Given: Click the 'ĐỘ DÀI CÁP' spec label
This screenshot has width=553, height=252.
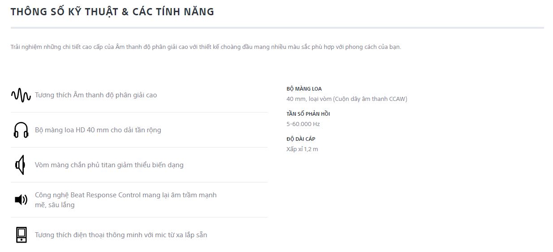Looking at the screenshot, I should 301,139.
